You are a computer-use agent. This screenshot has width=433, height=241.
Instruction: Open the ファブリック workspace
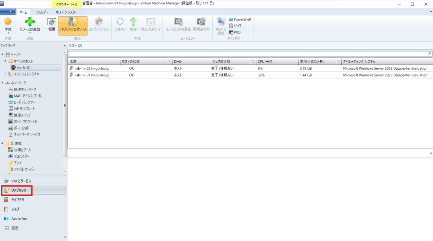pos(33,190)
